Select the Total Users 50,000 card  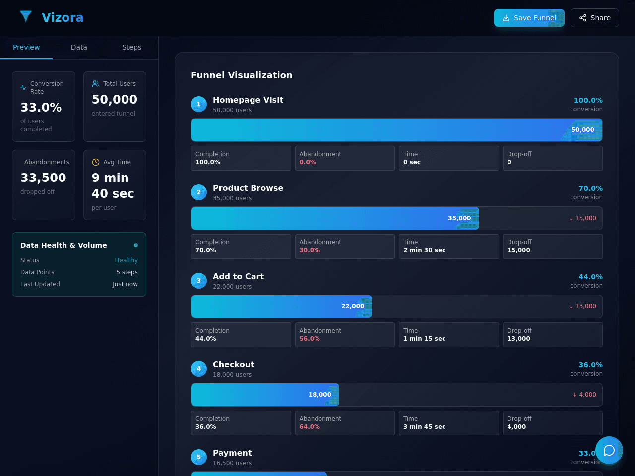pos(115,107)
